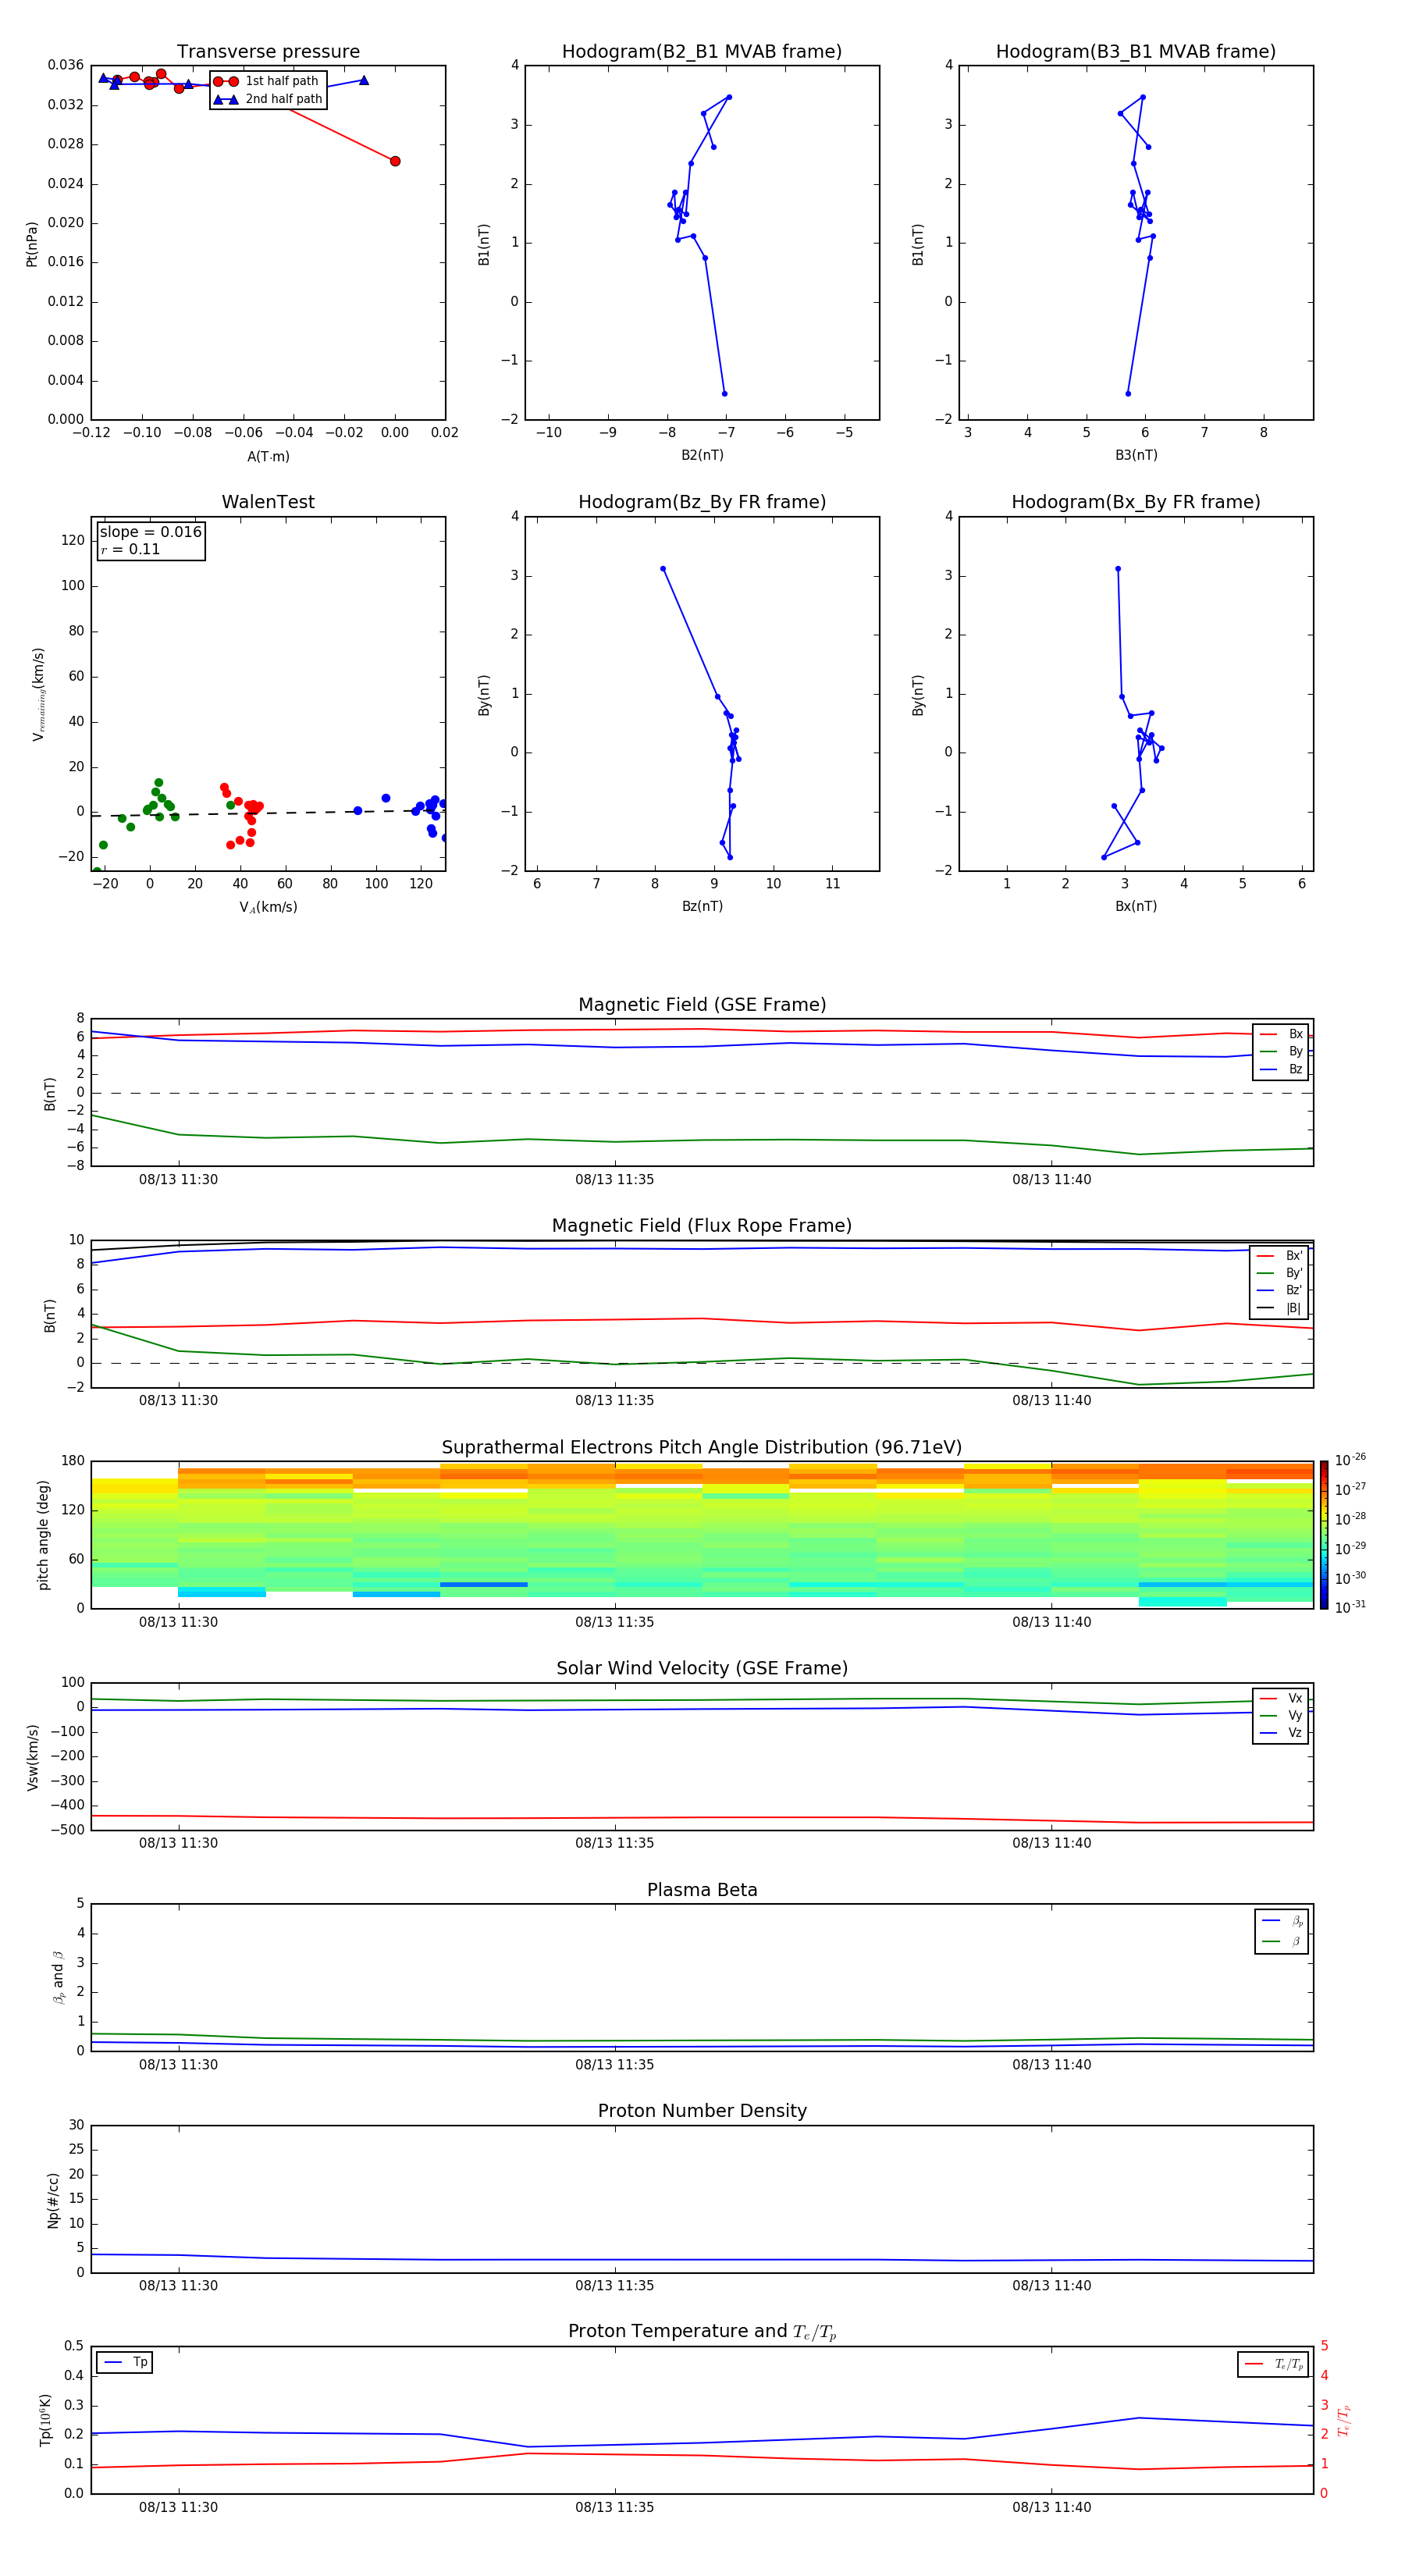The image size is (1405, 2576).
Task: Click the 'Proton Number Density' title
Action: point(702,2112)
